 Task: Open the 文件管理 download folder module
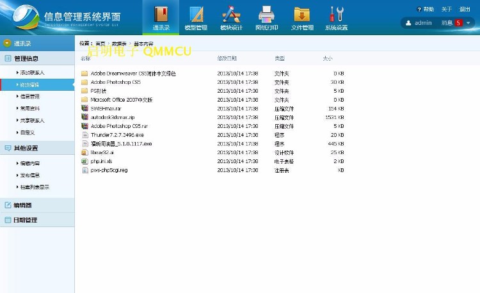click(x=302, y=18)
